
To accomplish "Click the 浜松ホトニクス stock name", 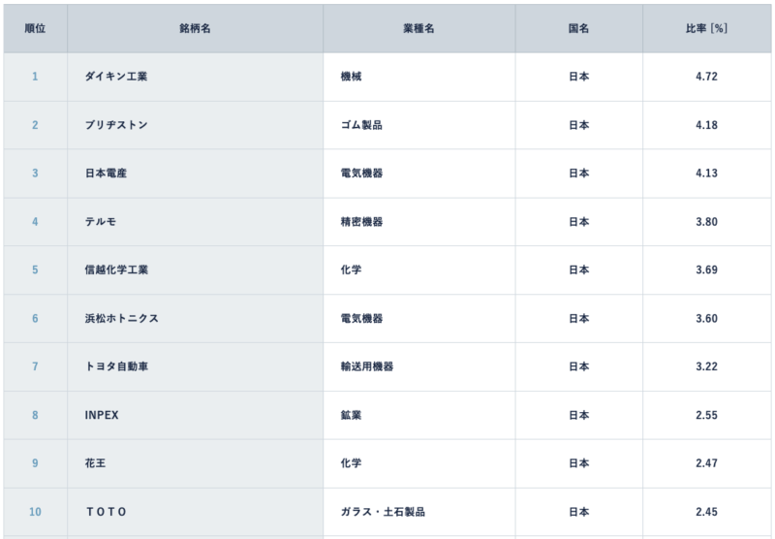I will coord(122,318).
